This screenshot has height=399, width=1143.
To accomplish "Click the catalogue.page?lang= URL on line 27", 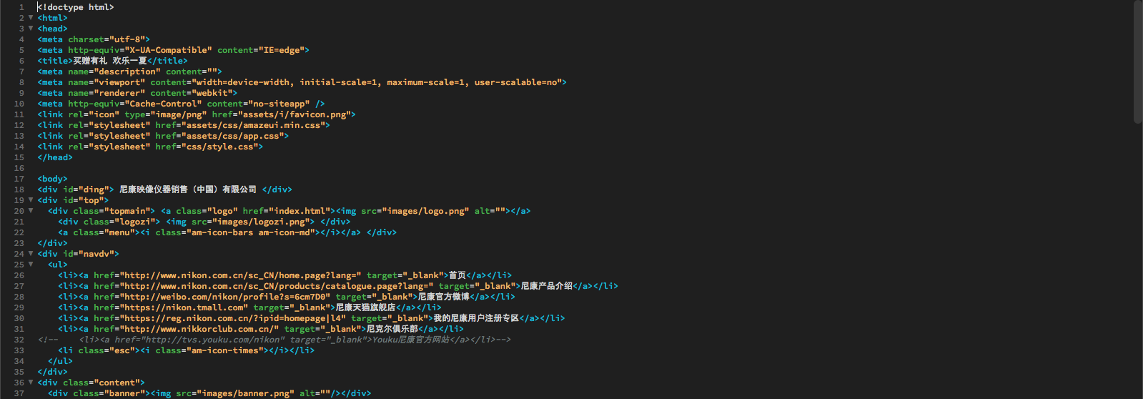I will pos(276,286).
